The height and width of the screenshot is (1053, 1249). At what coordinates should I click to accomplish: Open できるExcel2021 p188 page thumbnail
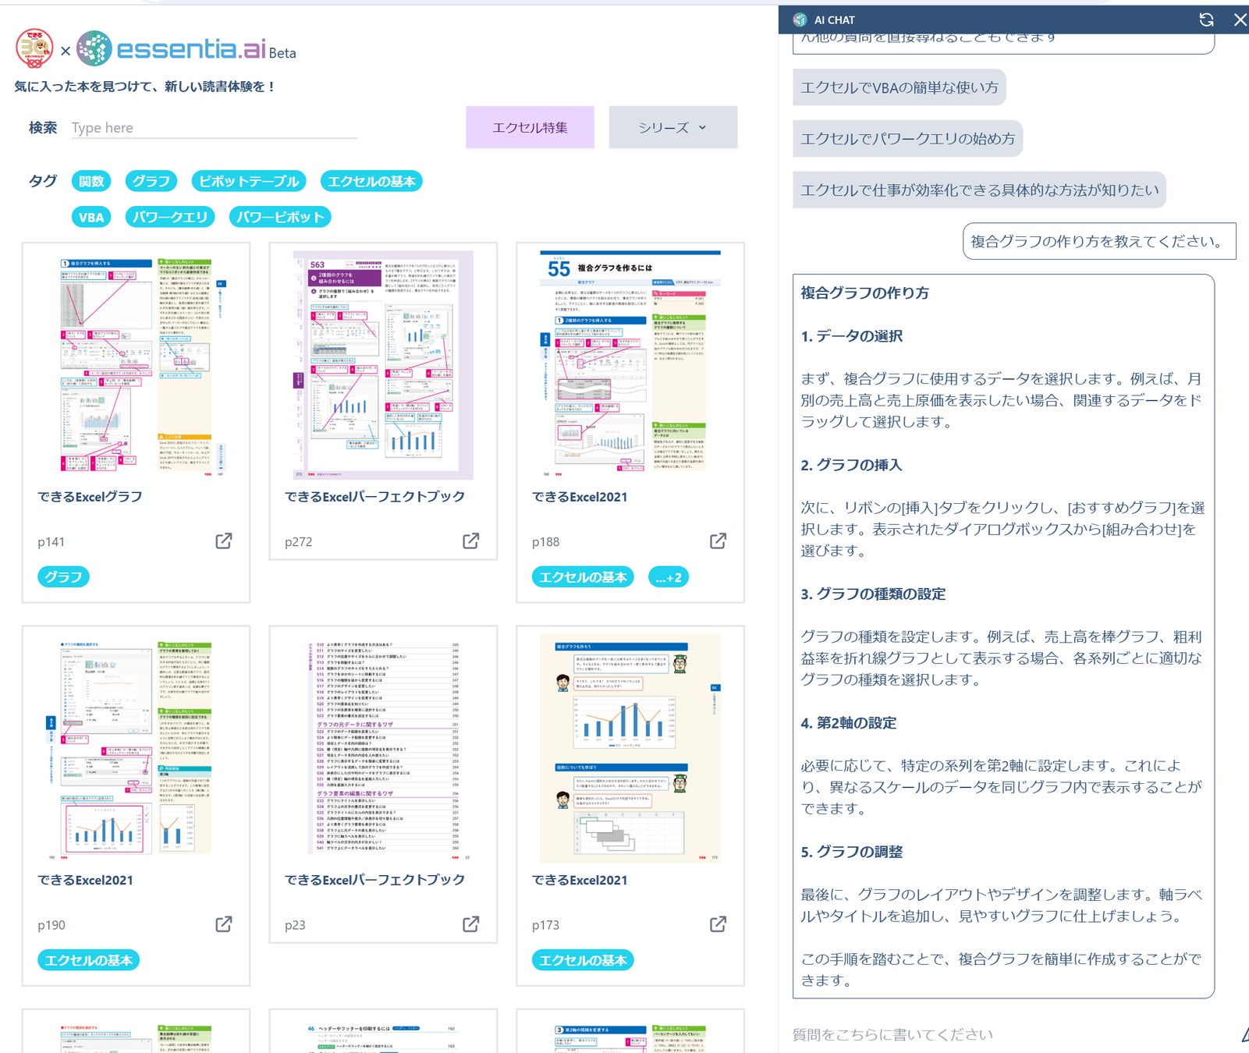pyautogui.click(x=630, y=365)
